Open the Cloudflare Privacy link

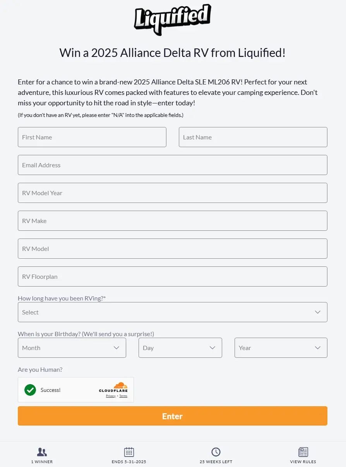coord(111,396)
